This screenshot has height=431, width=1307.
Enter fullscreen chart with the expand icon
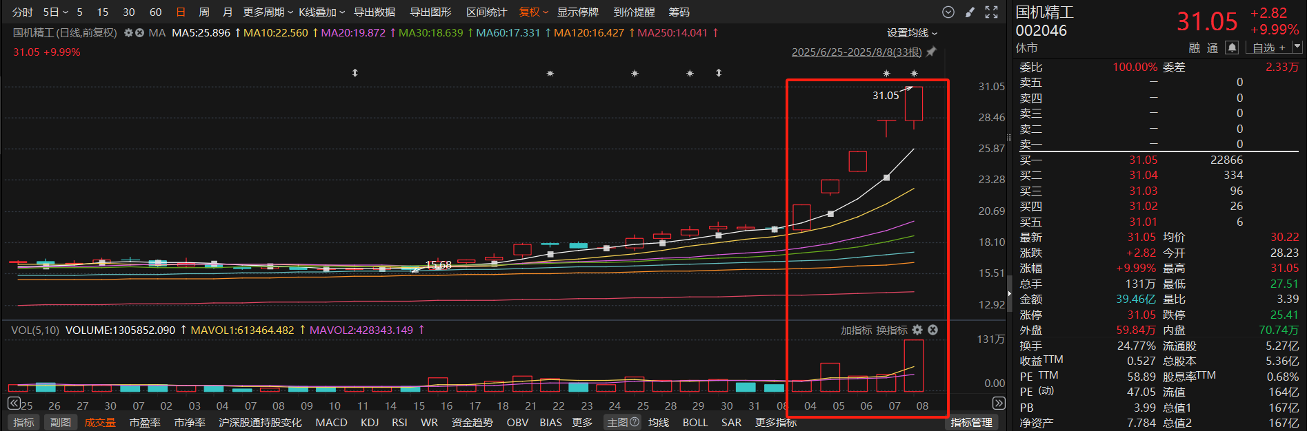pyautogui.click(x=991, y=12)
